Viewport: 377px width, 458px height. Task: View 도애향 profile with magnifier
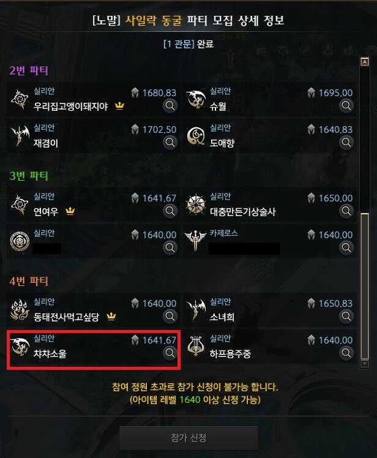(346, 143)
